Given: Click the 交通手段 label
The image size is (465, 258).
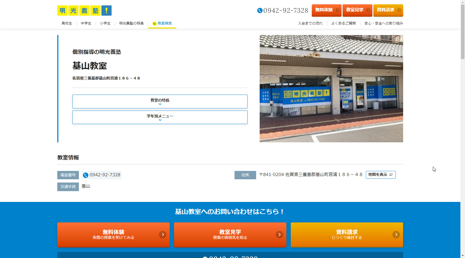Looking at the screenshot, I should coord(68,187).
